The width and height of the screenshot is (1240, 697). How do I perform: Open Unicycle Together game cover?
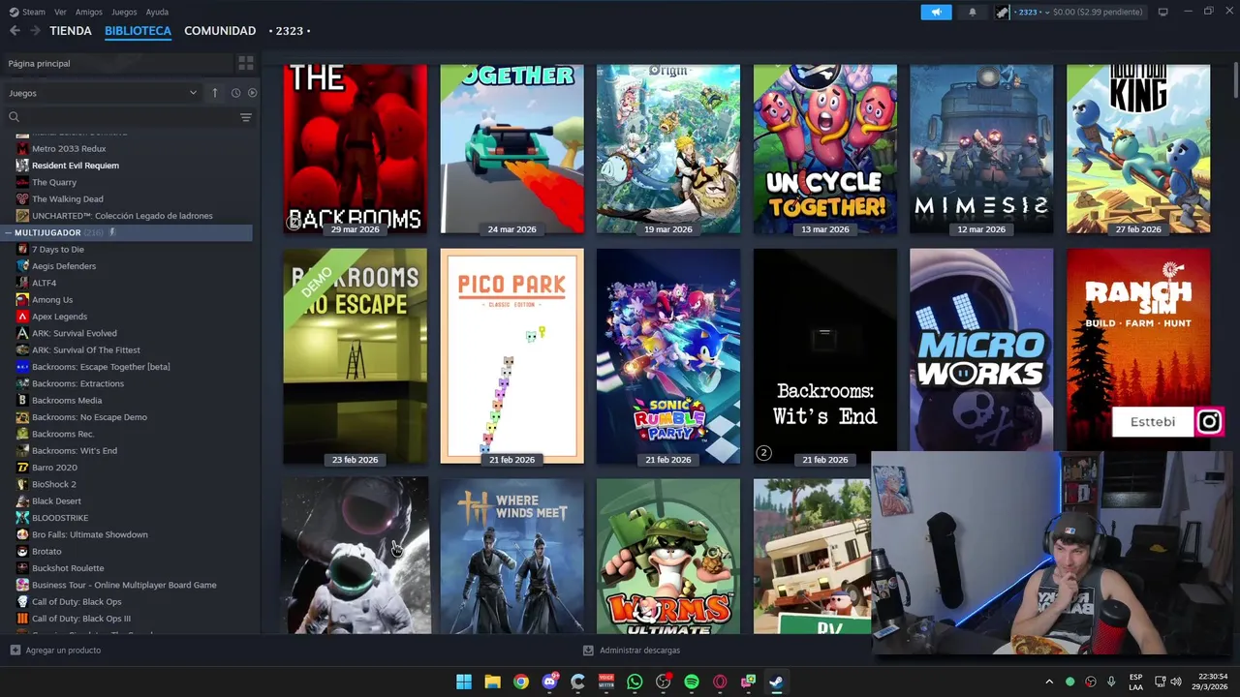tap(825, 149)
